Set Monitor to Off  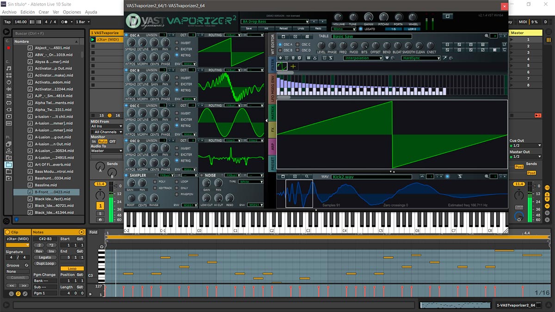coord(112,141)
